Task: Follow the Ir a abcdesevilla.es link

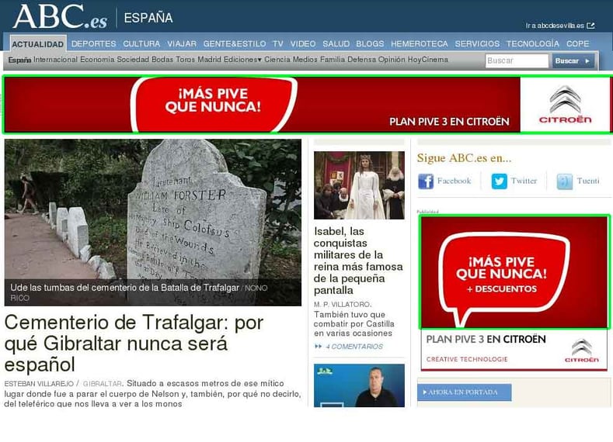Action: click(x=556, y=26)
